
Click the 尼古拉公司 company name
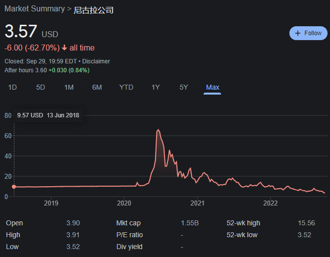point(94,9)
